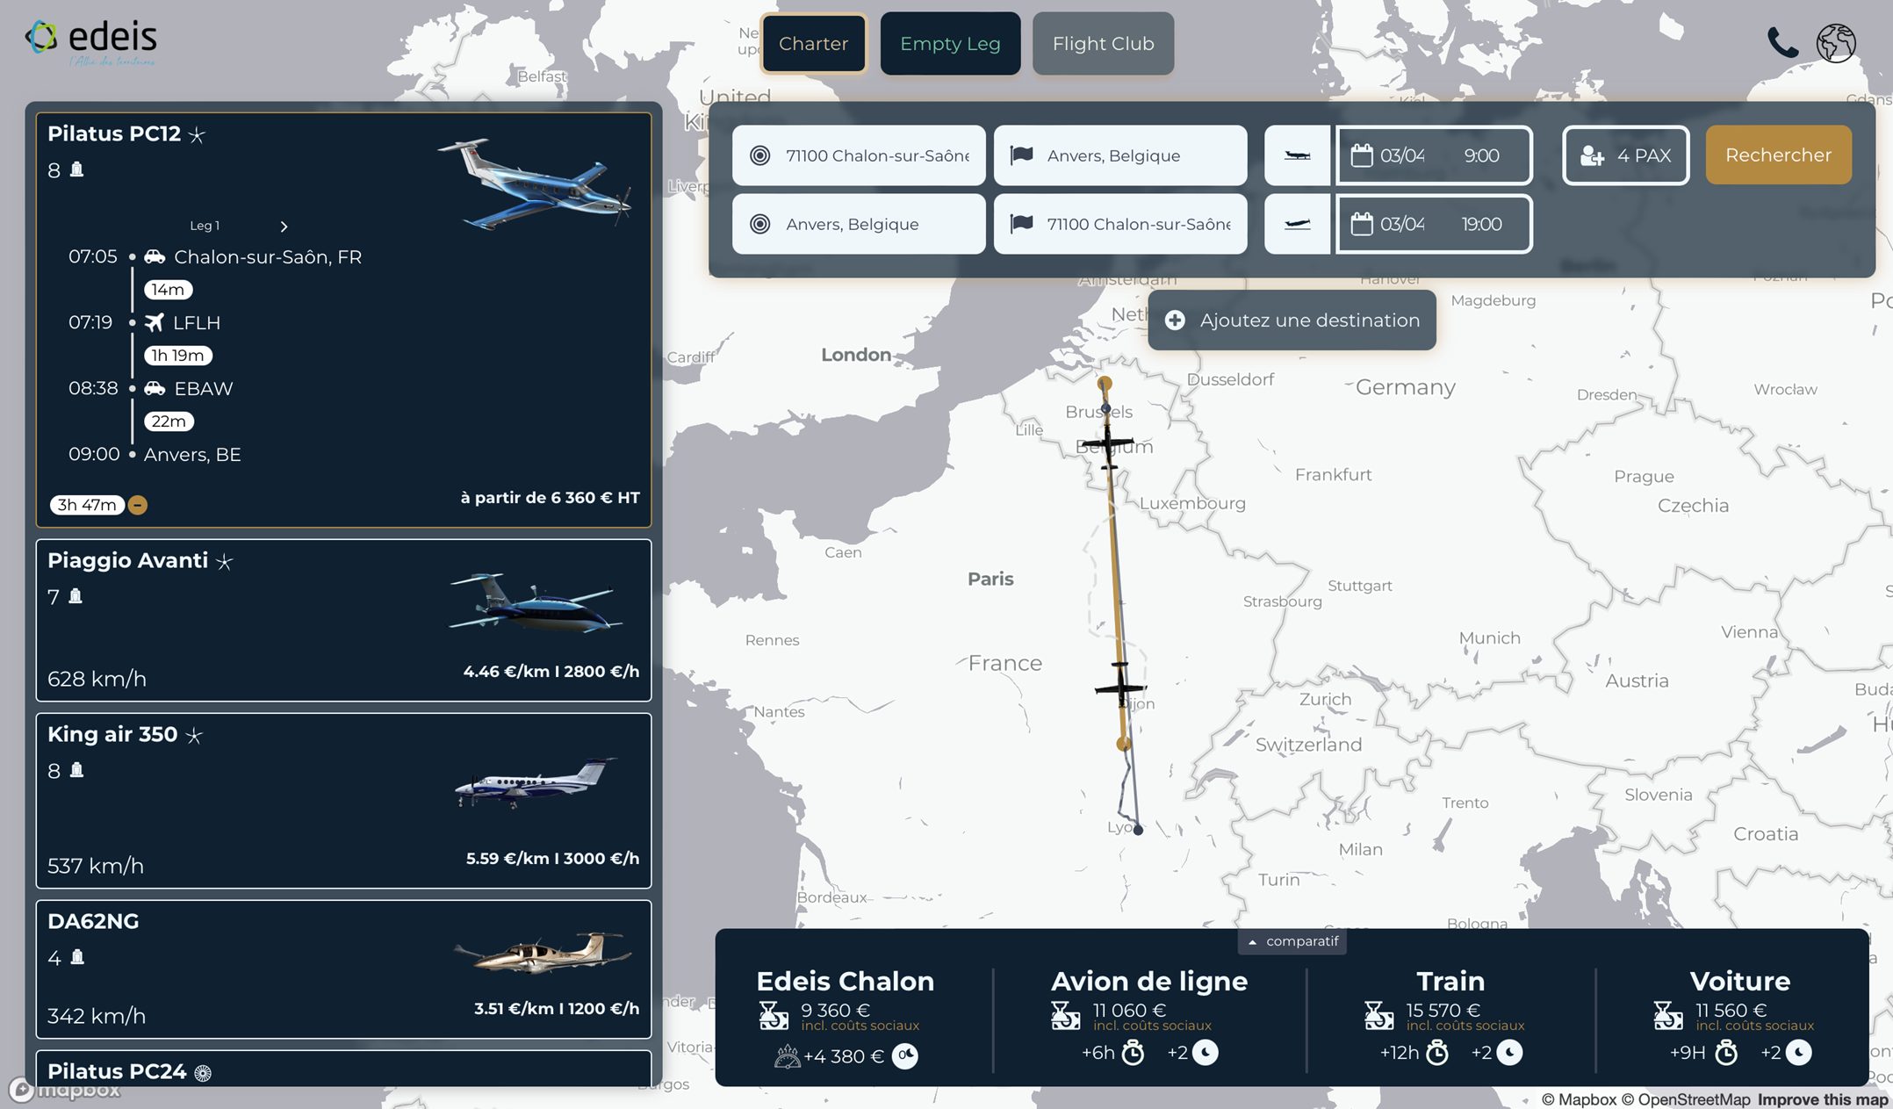Screen dimensions: 1893x1109
Task: Open the Charter tab
Action: click(x=813, y=43)
